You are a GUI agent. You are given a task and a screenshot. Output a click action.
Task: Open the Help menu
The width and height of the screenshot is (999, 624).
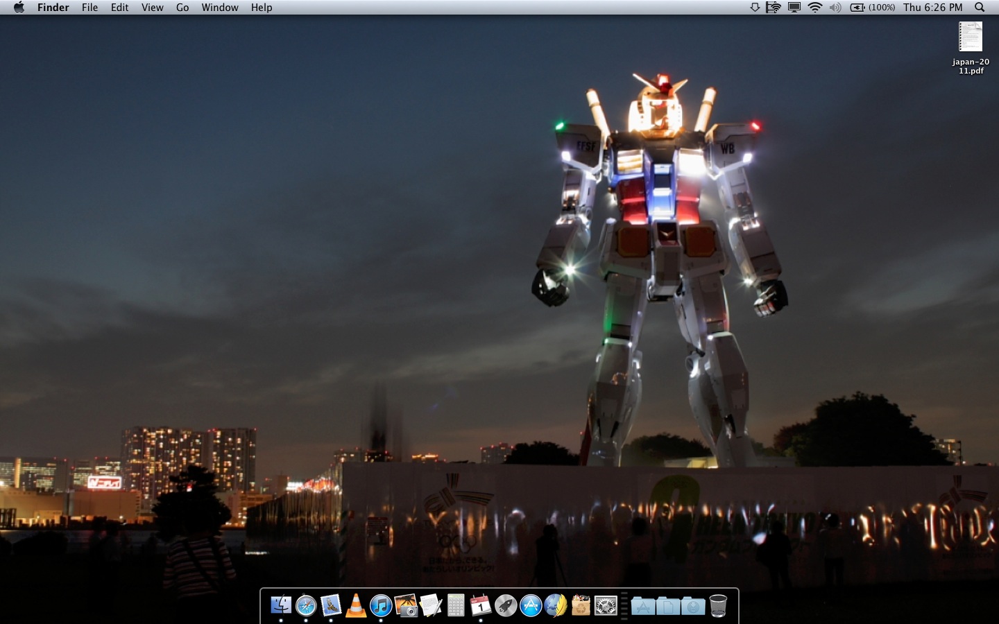click(262, 8)
